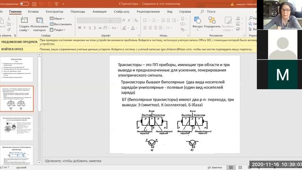
Task: Click the Clear Formatting icon
Action: (x=136, y=20)
